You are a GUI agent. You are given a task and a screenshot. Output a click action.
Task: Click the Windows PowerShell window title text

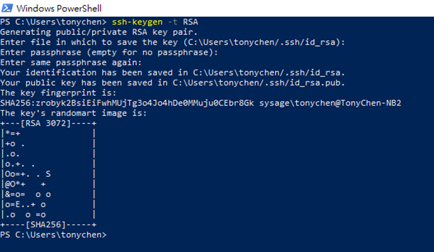(x=59, y=9)
